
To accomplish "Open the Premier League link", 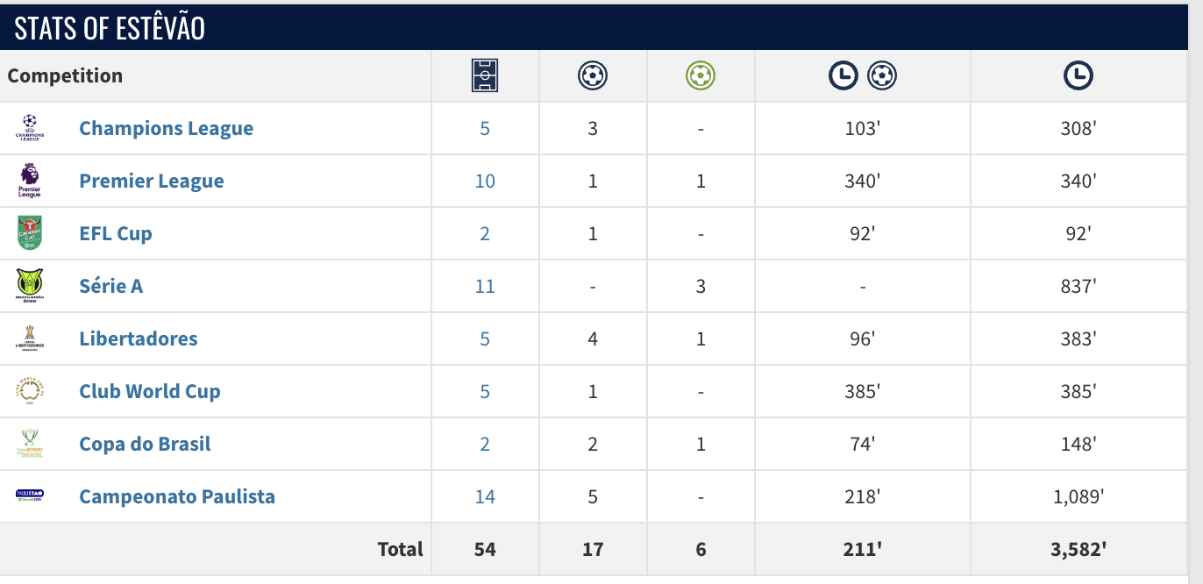I will [152, 181].
